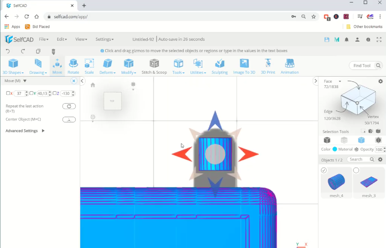The height and width of the screenshot is (248, 386).
Task: Open the Face selection mode dropdown
Action: (340, 81)
